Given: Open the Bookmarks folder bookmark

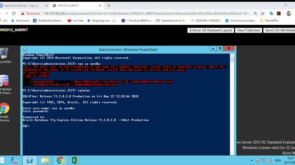Looking at the screenshot, I should point(20,21).
